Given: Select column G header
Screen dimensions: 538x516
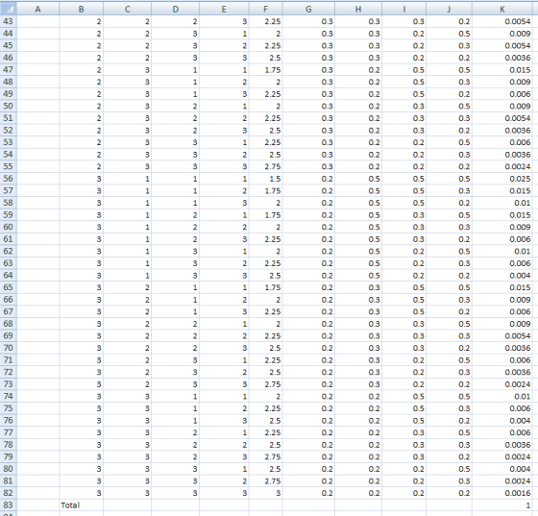Looking at the screenshot, I should pyautogui.click(x=308, y=10).
